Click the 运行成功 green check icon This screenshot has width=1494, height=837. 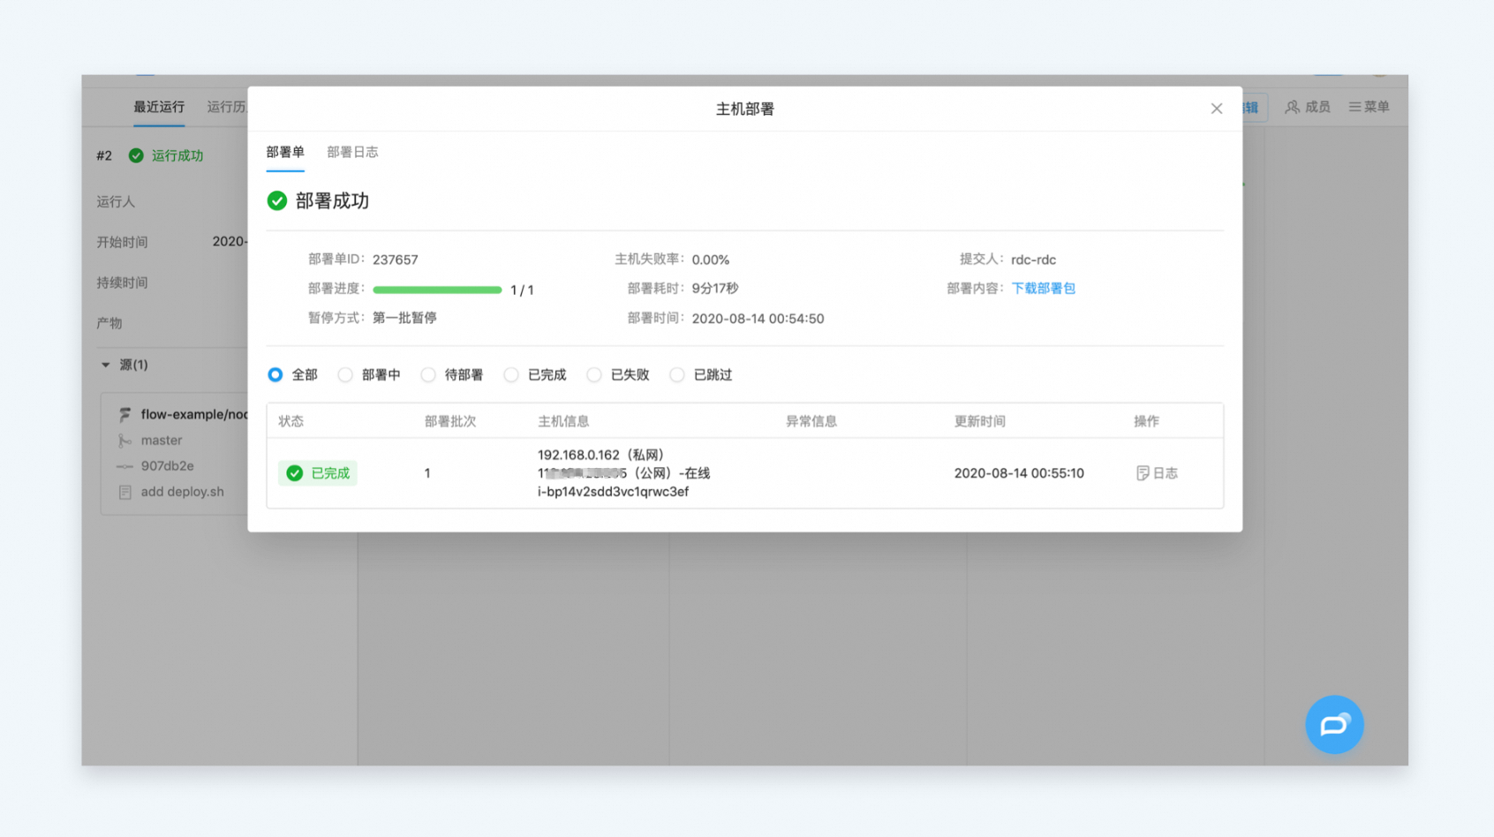coord(136,155)
